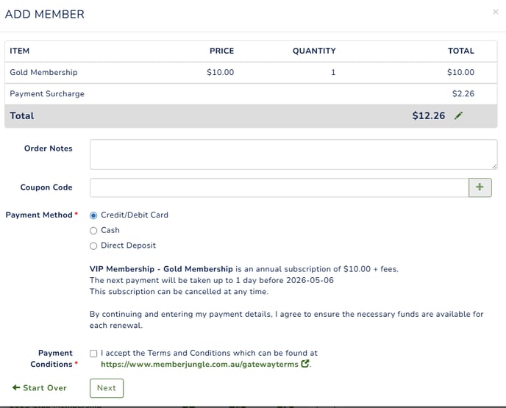Image resolution: width=506 pixels, height=408 pixels.
Task: Select Credit/Debit Card payment method
Action: pyautogui.click(x=93, y=215)
